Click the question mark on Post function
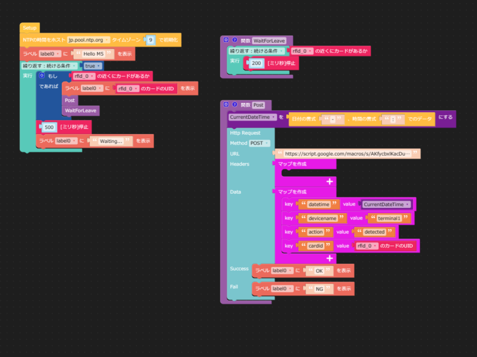The width and height of the screenshot is (477, 357). (x=235, y=105)
